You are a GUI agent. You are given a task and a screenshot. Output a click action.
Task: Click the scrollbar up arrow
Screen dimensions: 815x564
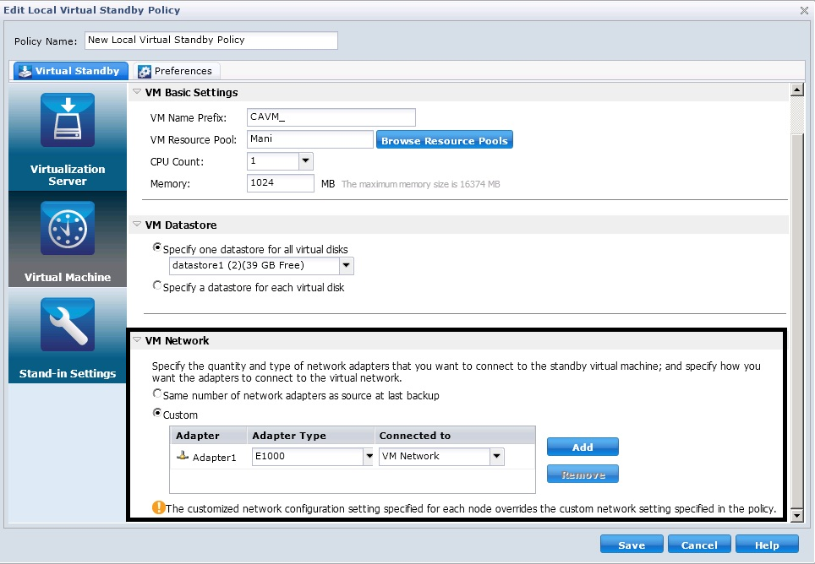796,89
